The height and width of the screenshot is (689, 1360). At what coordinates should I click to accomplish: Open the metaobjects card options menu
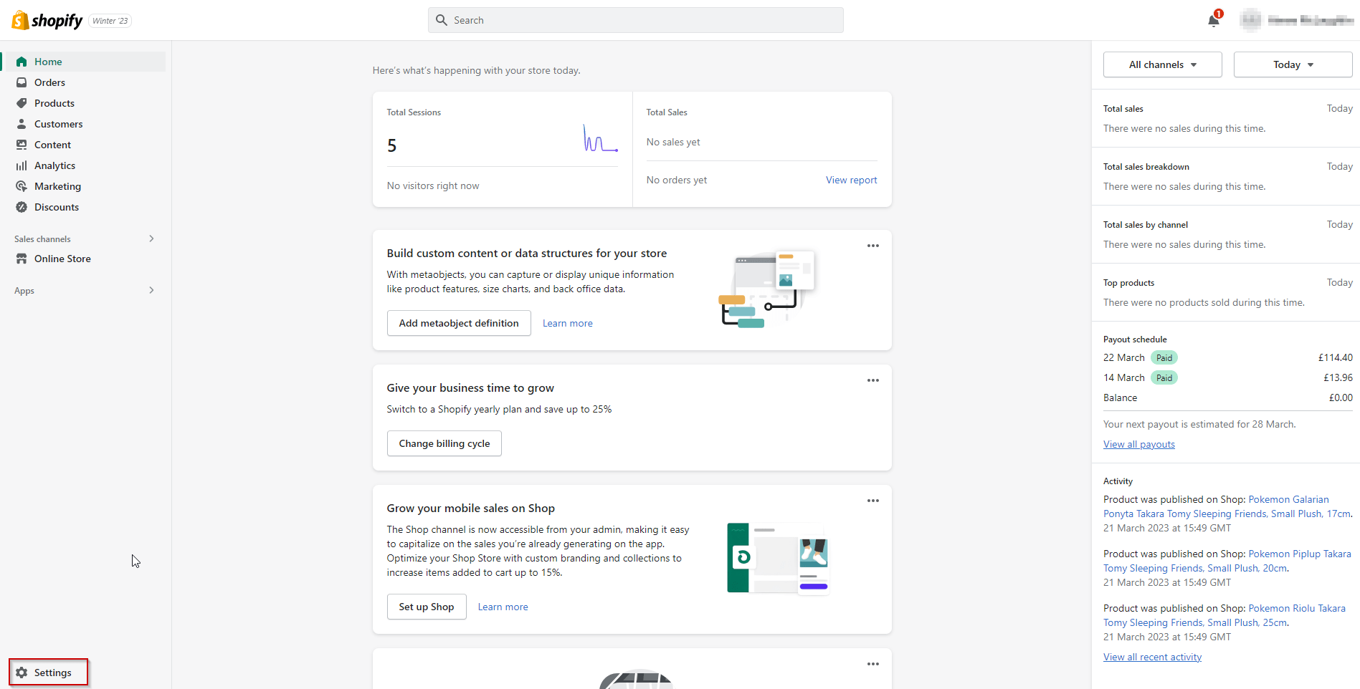872,245
